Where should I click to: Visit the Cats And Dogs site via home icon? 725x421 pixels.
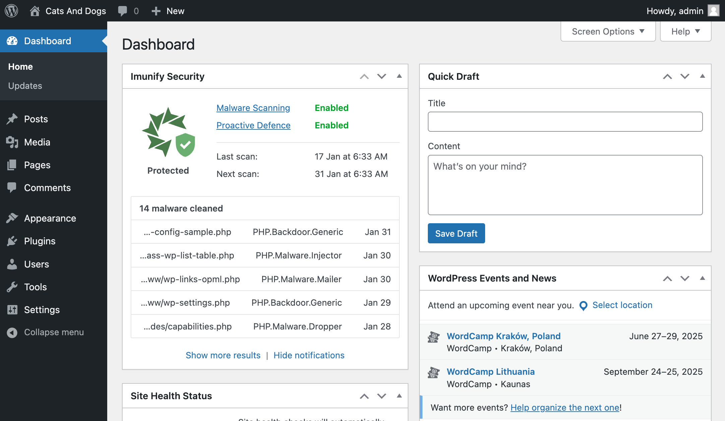point(35,11)
